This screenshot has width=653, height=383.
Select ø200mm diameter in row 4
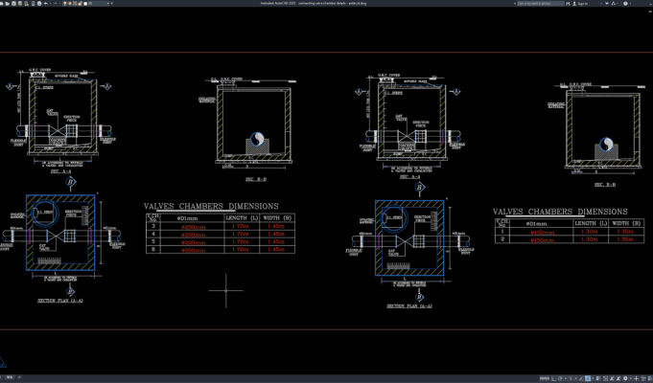(x=194, y=235)
